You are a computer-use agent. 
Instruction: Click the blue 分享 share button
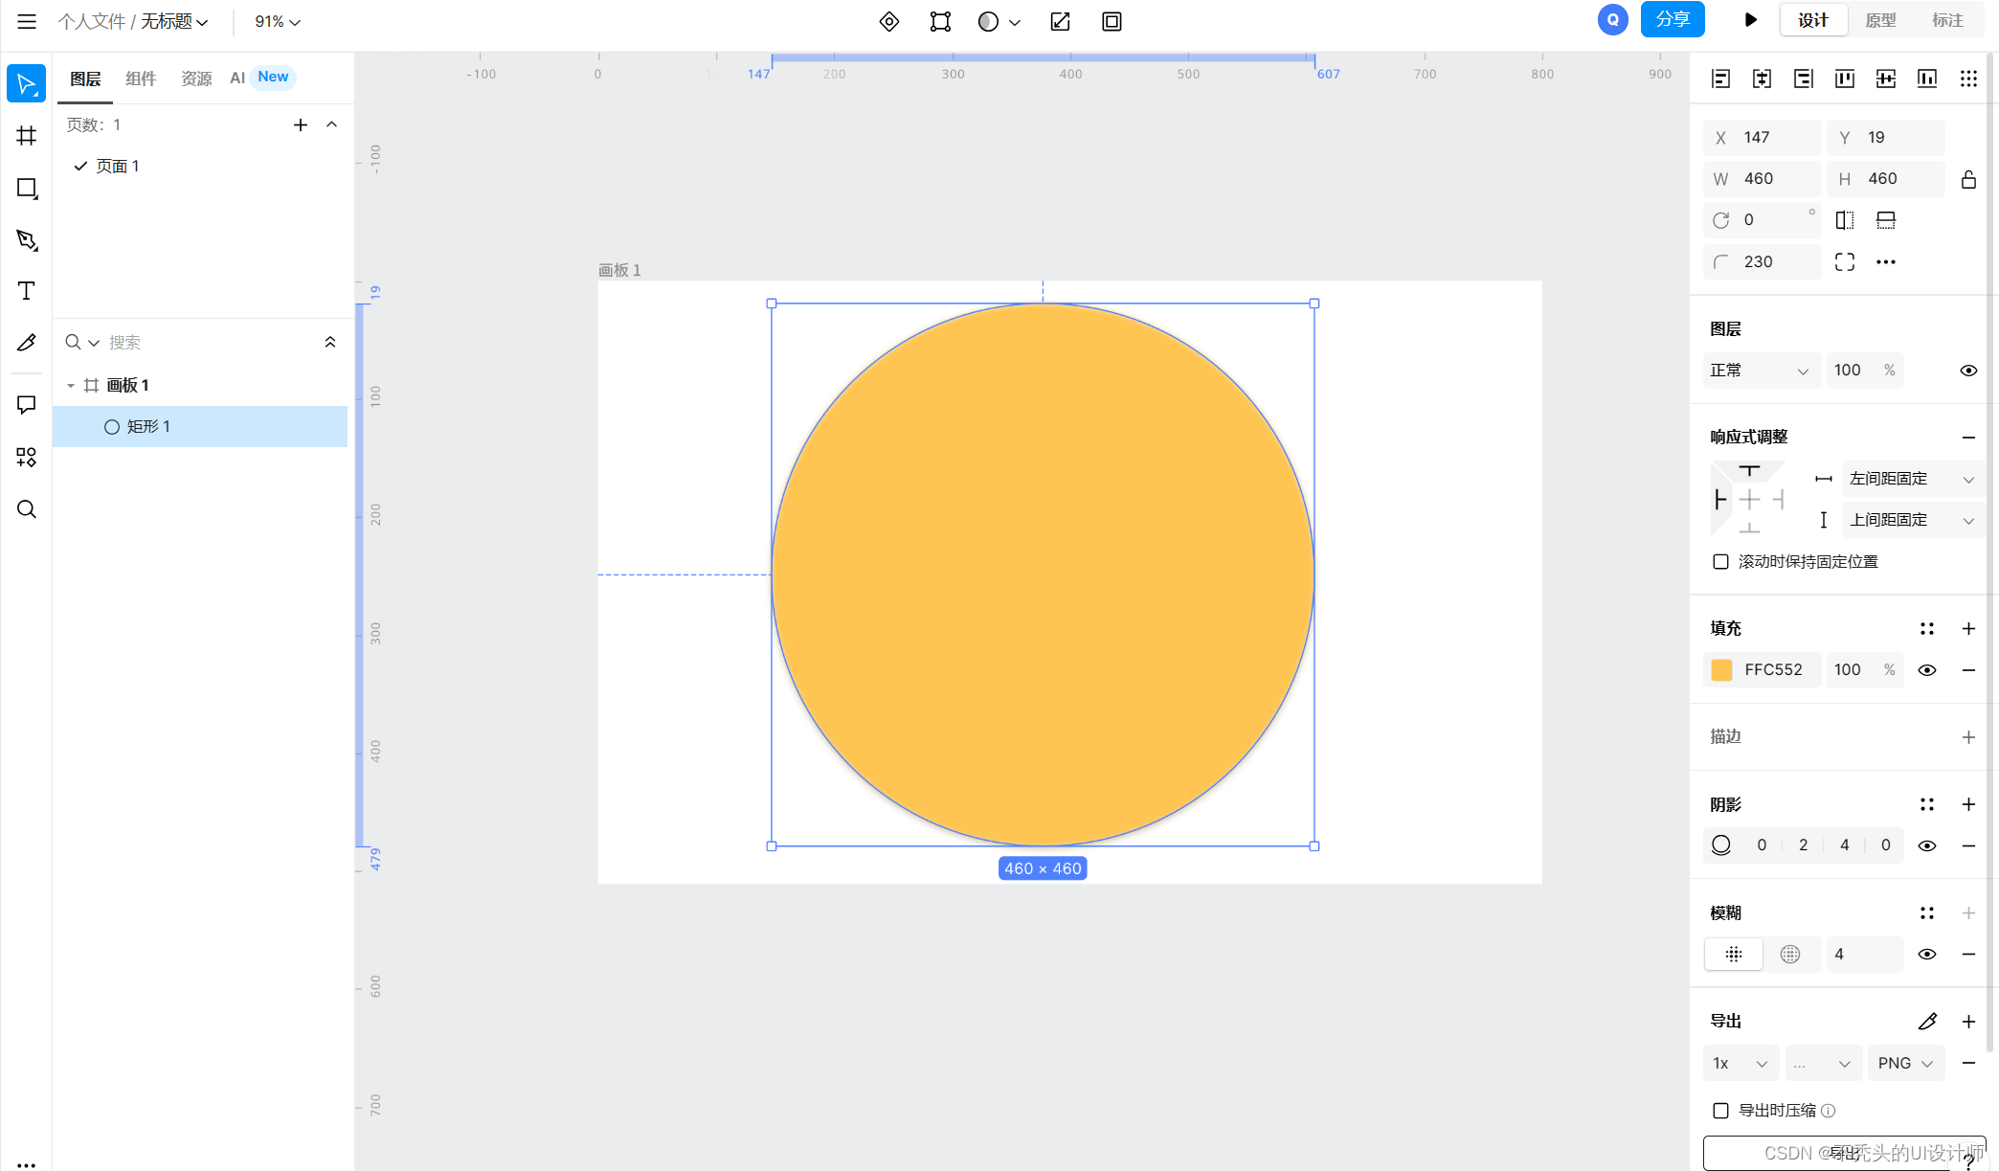tap(1672, 20)
